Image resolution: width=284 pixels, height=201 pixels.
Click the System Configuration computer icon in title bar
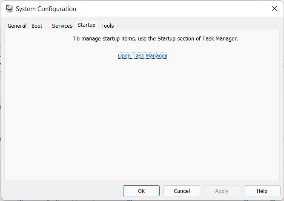tap(9, 9)
